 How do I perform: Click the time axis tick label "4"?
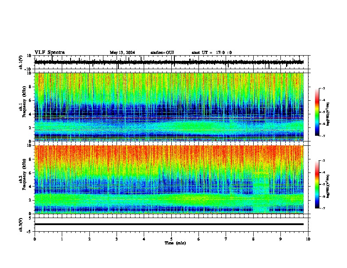point(144,239)
